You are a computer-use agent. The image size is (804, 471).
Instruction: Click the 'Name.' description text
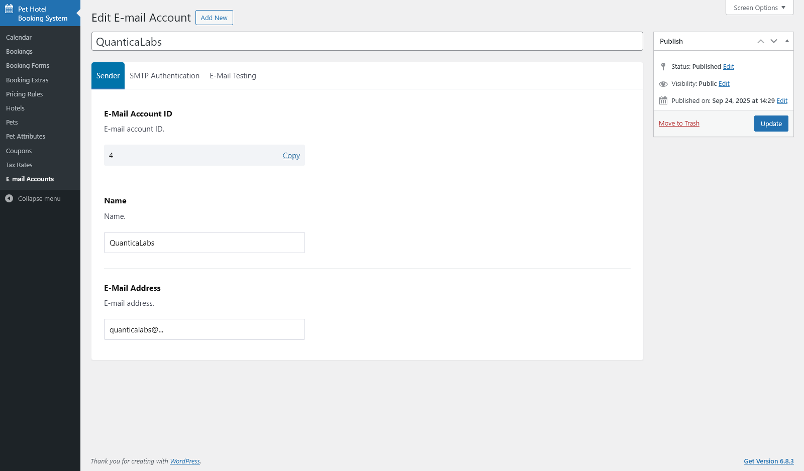coord(115,216)
